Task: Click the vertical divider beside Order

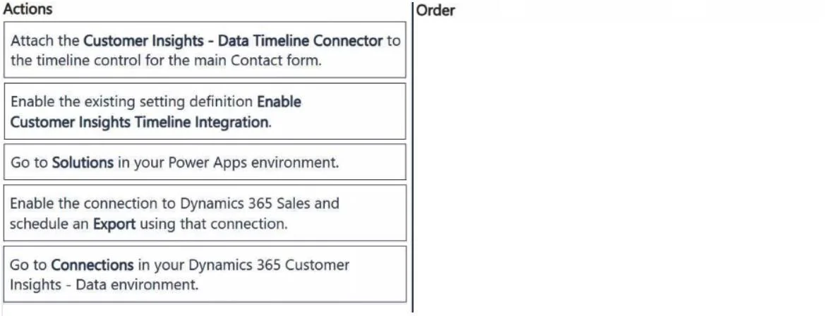Action: (x=412, y=158)
